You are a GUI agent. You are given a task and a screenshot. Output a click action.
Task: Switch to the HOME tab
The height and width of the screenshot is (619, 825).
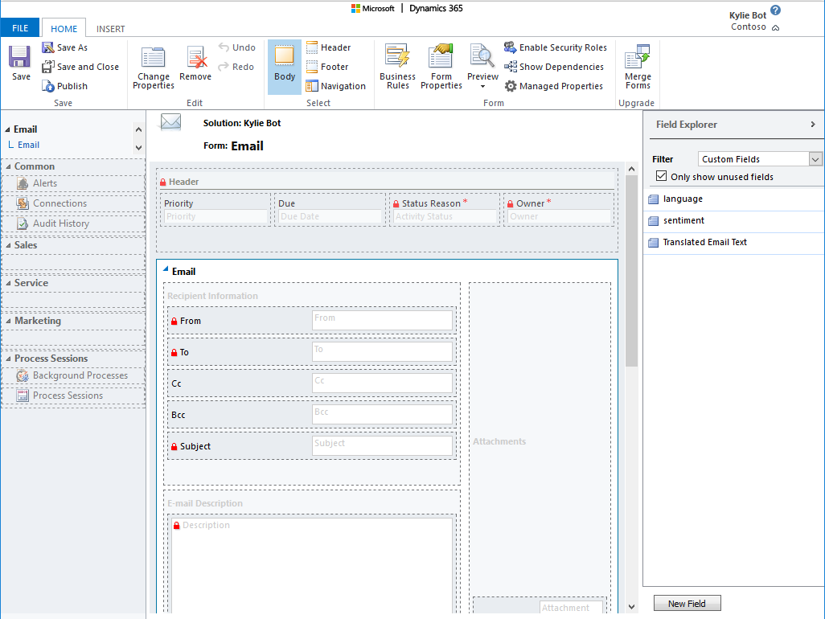64,29
